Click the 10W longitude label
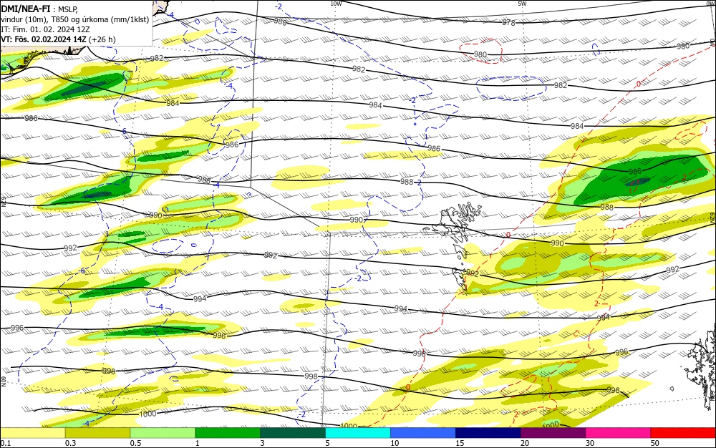 tap(336, 4)
